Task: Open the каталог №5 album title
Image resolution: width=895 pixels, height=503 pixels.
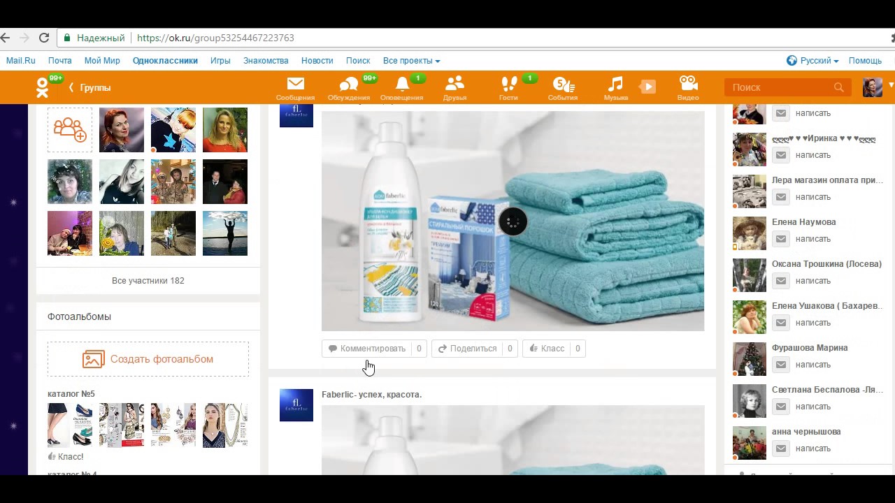Action: tap(71, 394)
